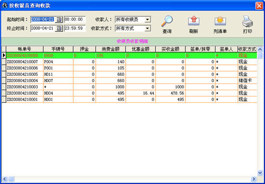Click vertical scrollbar down arrow

pyautogui.click(x=260, y=172)
